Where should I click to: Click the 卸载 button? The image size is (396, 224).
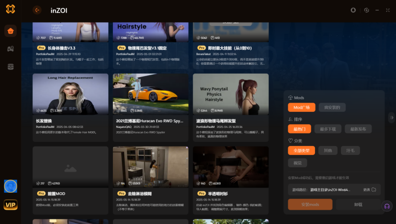tap(358, 205)
